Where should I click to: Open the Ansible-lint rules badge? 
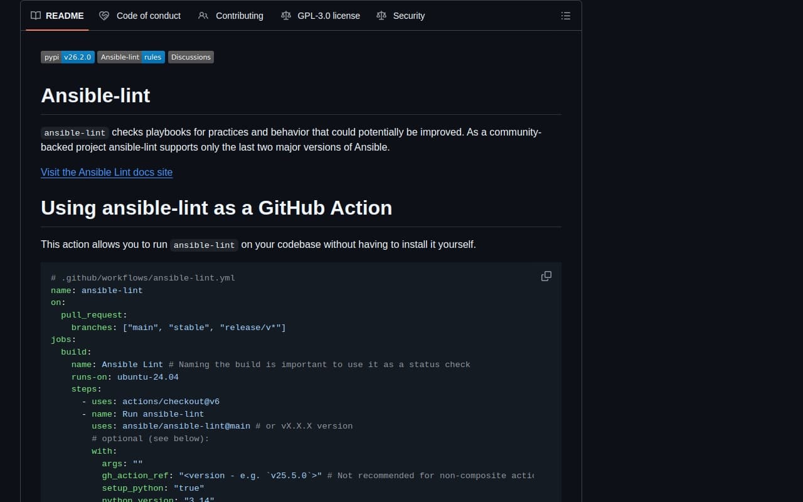[x=130, y=56]
